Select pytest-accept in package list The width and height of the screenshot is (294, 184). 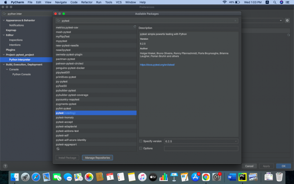coord(96,122)
